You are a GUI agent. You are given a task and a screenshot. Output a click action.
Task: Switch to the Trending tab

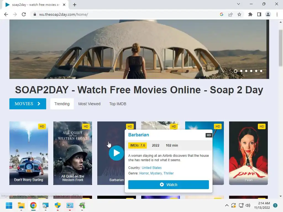click(62, 104)
